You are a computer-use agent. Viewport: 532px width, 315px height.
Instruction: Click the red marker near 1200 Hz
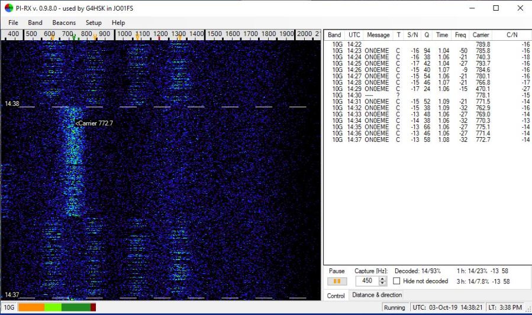159,38
